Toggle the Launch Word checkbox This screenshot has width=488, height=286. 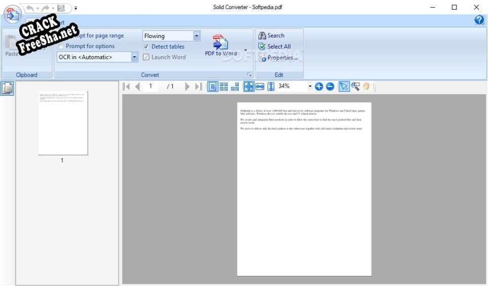click(146, 57)
